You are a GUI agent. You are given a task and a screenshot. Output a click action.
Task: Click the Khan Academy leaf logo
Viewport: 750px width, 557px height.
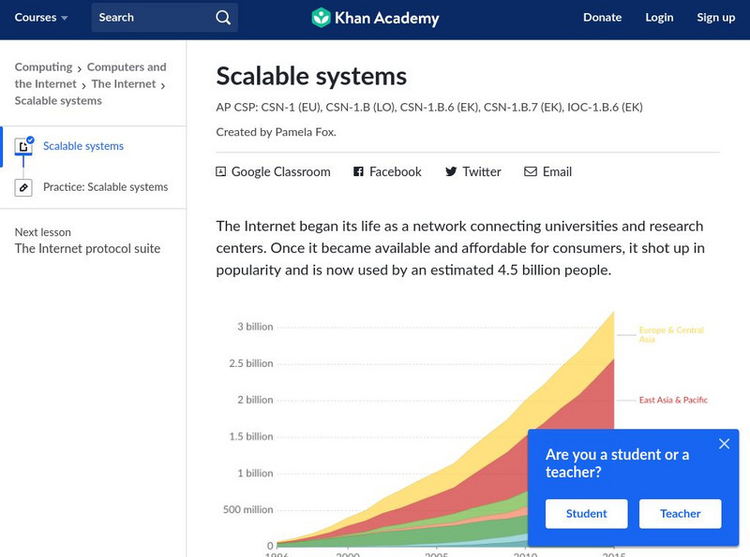tap(322, 18)
